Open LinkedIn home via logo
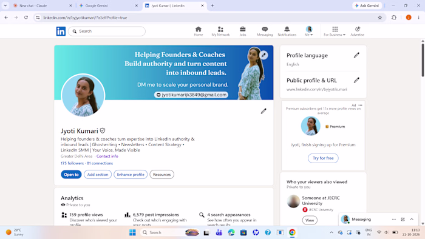The height and width of the screenshot is (239, 425). 61,32
